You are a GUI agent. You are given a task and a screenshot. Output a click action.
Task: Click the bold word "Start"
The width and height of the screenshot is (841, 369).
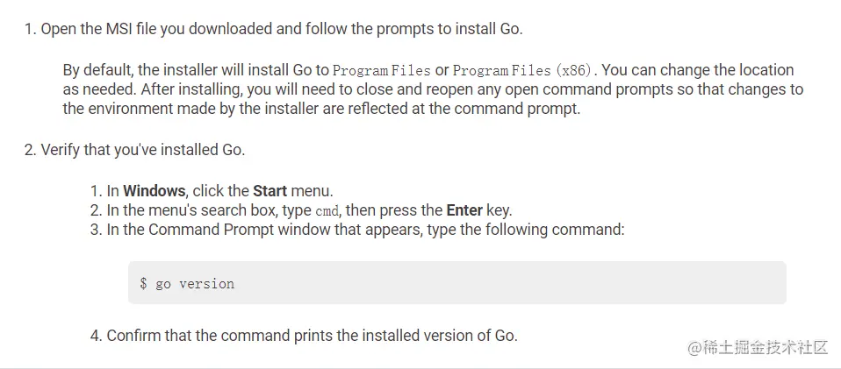tap(270, 190)
